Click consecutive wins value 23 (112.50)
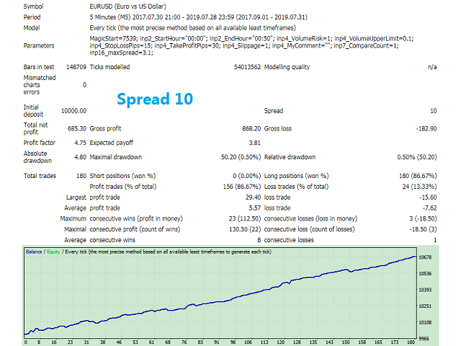The height and width of the screenshot is (346, 461). pyautogui.click(x=245, y=218)
